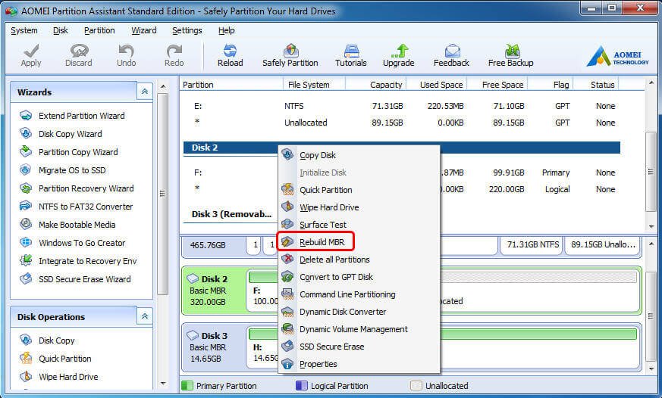Select Surface Test in context menu
Screen dimensions: 662x398
[x=359, y=225]
